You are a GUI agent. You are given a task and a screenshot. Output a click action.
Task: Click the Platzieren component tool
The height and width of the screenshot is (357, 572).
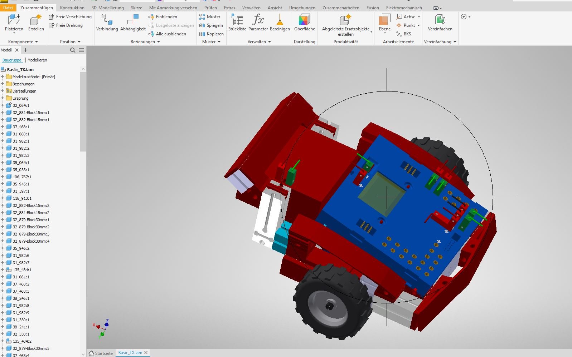[14, 23]
